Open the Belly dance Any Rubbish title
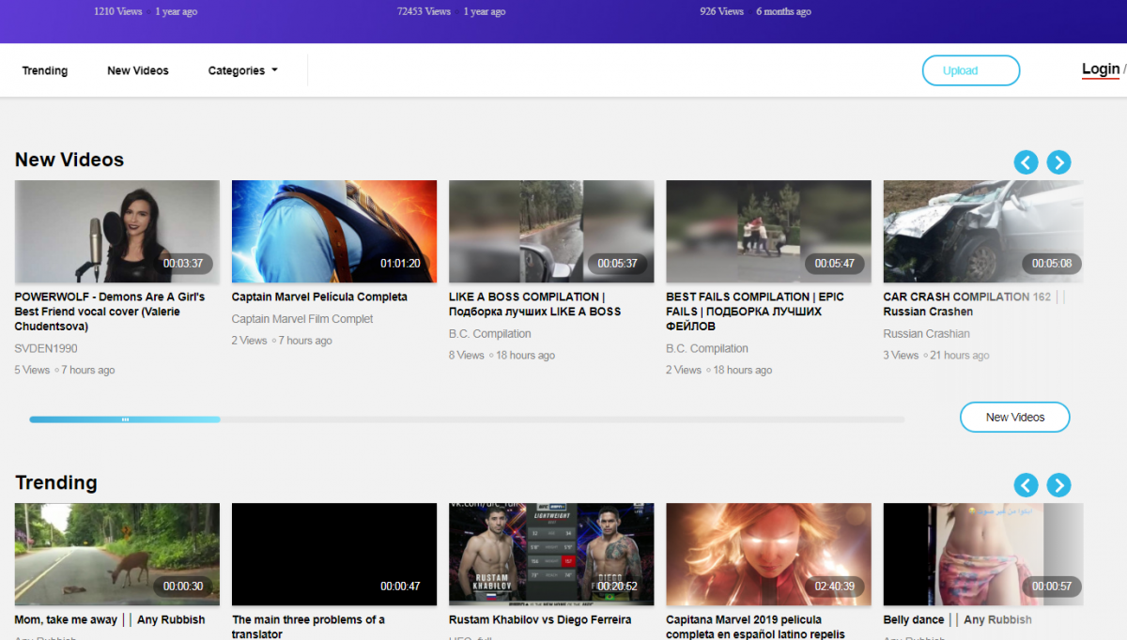Image resolution: width=1127 pixels, height=640 pixels. coord(957,619)
